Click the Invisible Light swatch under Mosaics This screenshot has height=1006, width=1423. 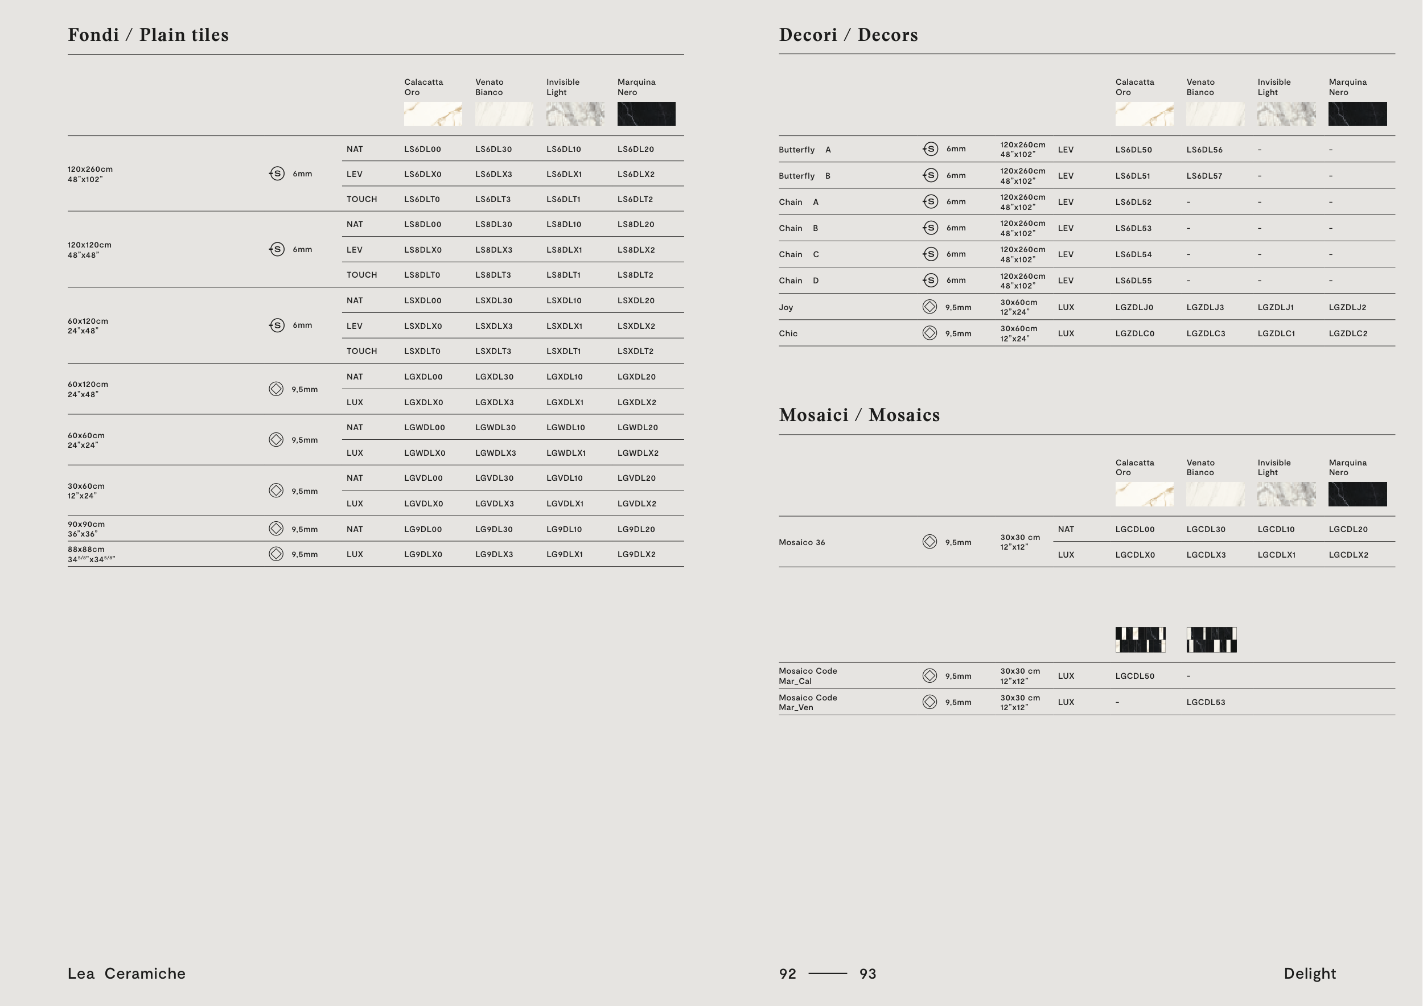(x=1286, y=494)
